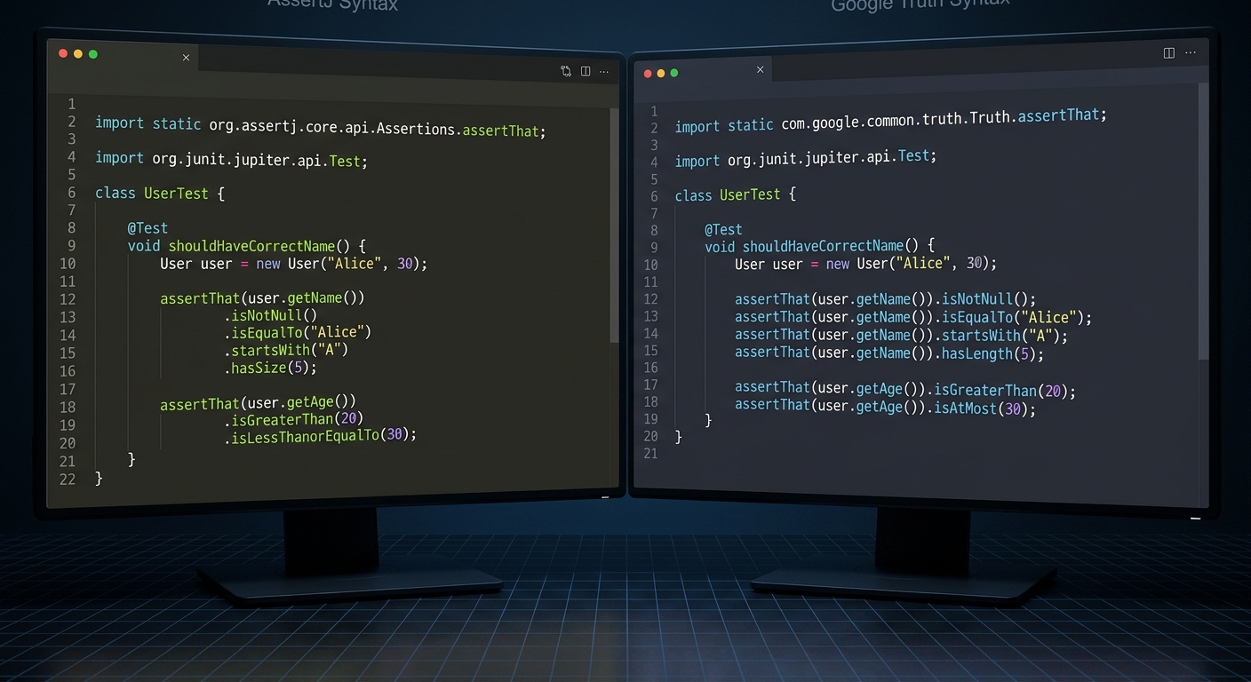Click the green maximize button on left window

[93, 54]
